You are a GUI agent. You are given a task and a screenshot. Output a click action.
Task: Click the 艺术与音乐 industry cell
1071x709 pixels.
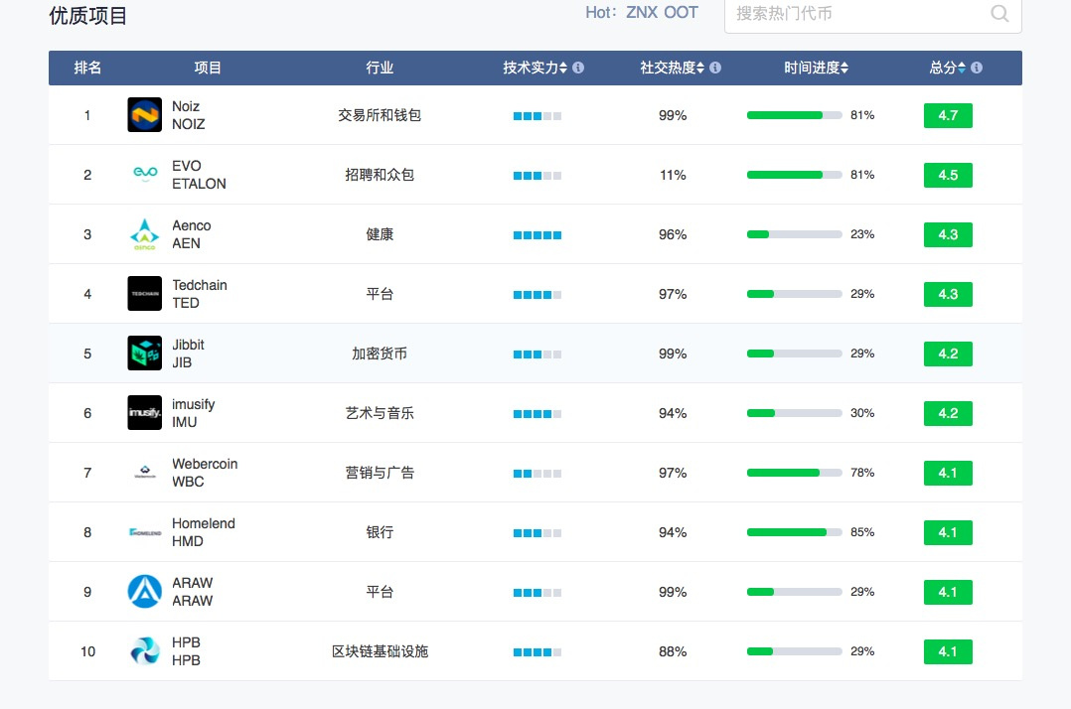380,413
